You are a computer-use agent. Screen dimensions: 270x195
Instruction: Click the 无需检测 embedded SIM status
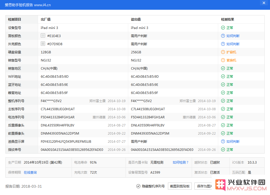[x=157, y=162]
